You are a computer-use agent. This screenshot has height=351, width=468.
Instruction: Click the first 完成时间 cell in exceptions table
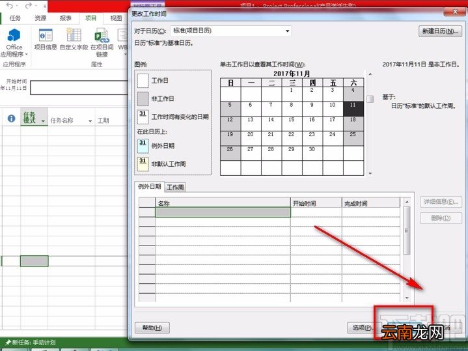[x=371, y=212]
